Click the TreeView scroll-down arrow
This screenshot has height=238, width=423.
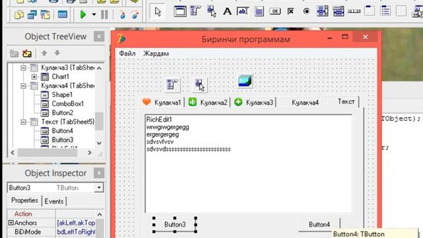pos(99,143)
